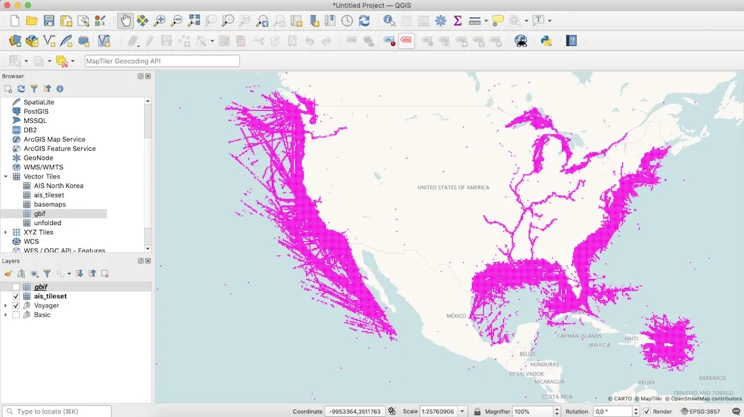744x417 pixels.
Task: Expand the XYZ Tiles entry
Action: pyautogui.click(x=6, y=231)
